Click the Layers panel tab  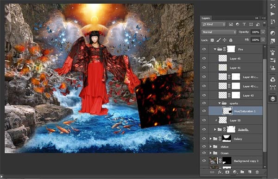206,18
